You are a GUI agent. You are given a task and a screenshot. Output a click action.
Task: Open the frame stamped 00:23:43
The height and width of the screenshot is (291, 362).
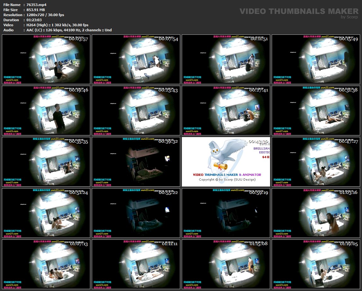tap(136, 110)
